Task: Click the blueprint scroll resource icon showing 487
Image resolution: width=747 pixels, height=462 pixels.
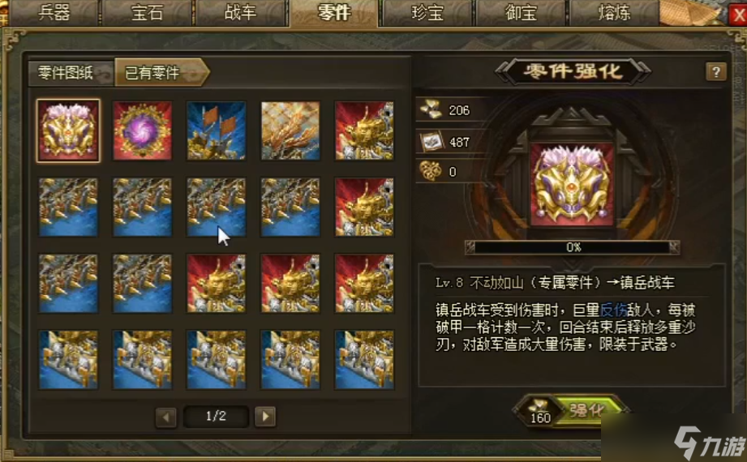Action: (431, 141)
